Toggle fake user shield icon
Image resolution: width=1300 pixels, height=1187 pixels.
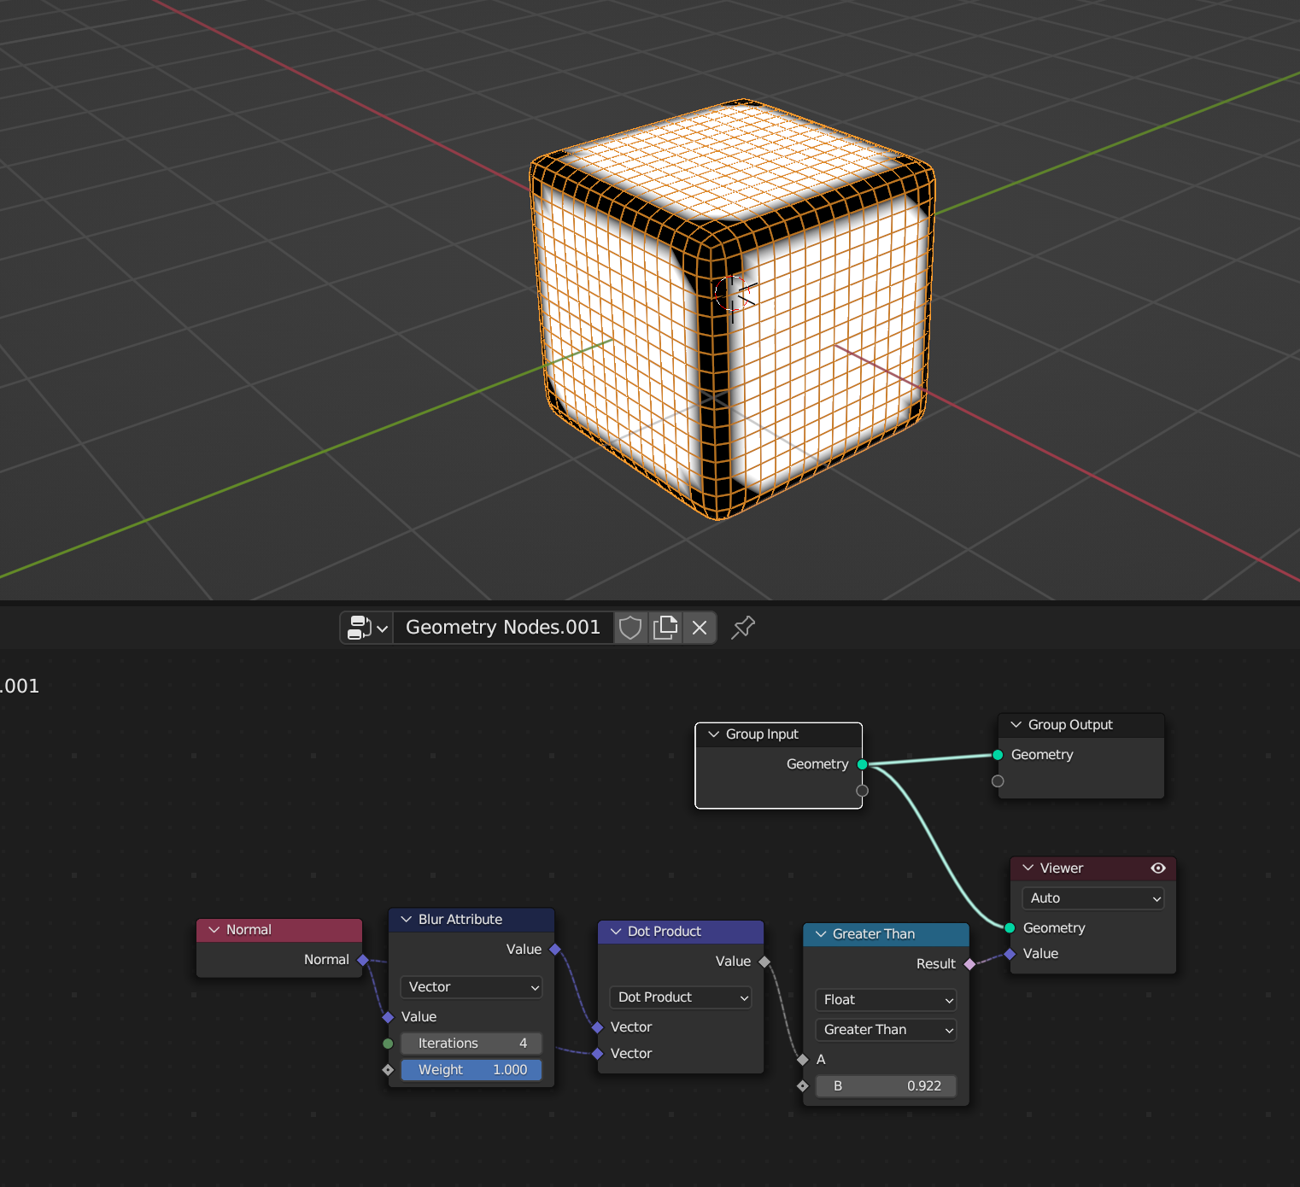pos(630,628)
